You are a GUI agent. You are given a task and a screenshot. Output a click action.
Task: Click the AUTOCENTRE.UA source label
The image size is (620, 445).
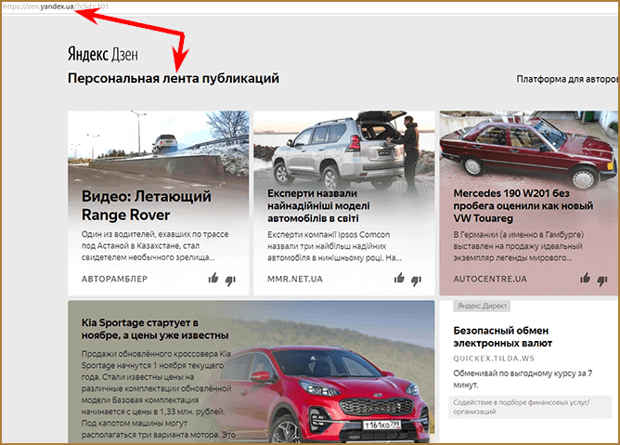pos(490,279)
